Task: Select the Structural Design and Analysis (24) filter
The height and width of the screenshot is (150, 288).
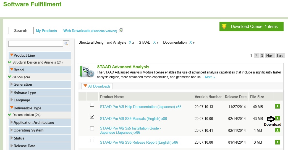Action: click(38, 62)
